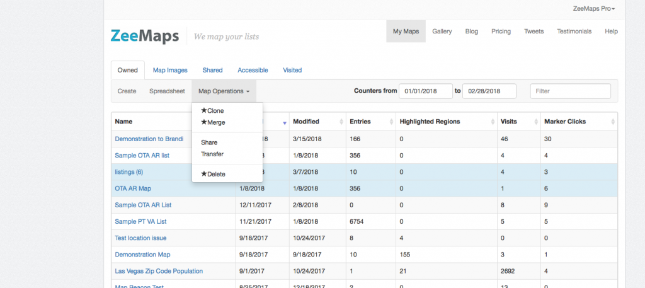
Task: Click the counters start date field
Action: pyautogui.click(x=426, y=91)
